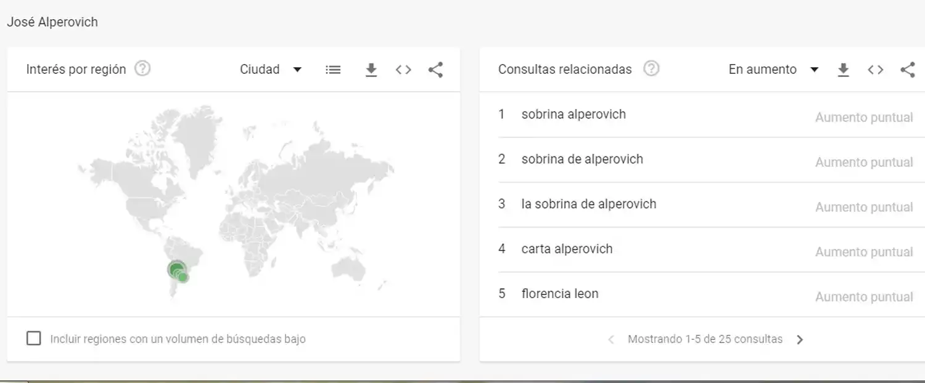This screenshot has width=925, height=383.
Task: Select the José Alperovich heading
Action: [x=52, y=22]
